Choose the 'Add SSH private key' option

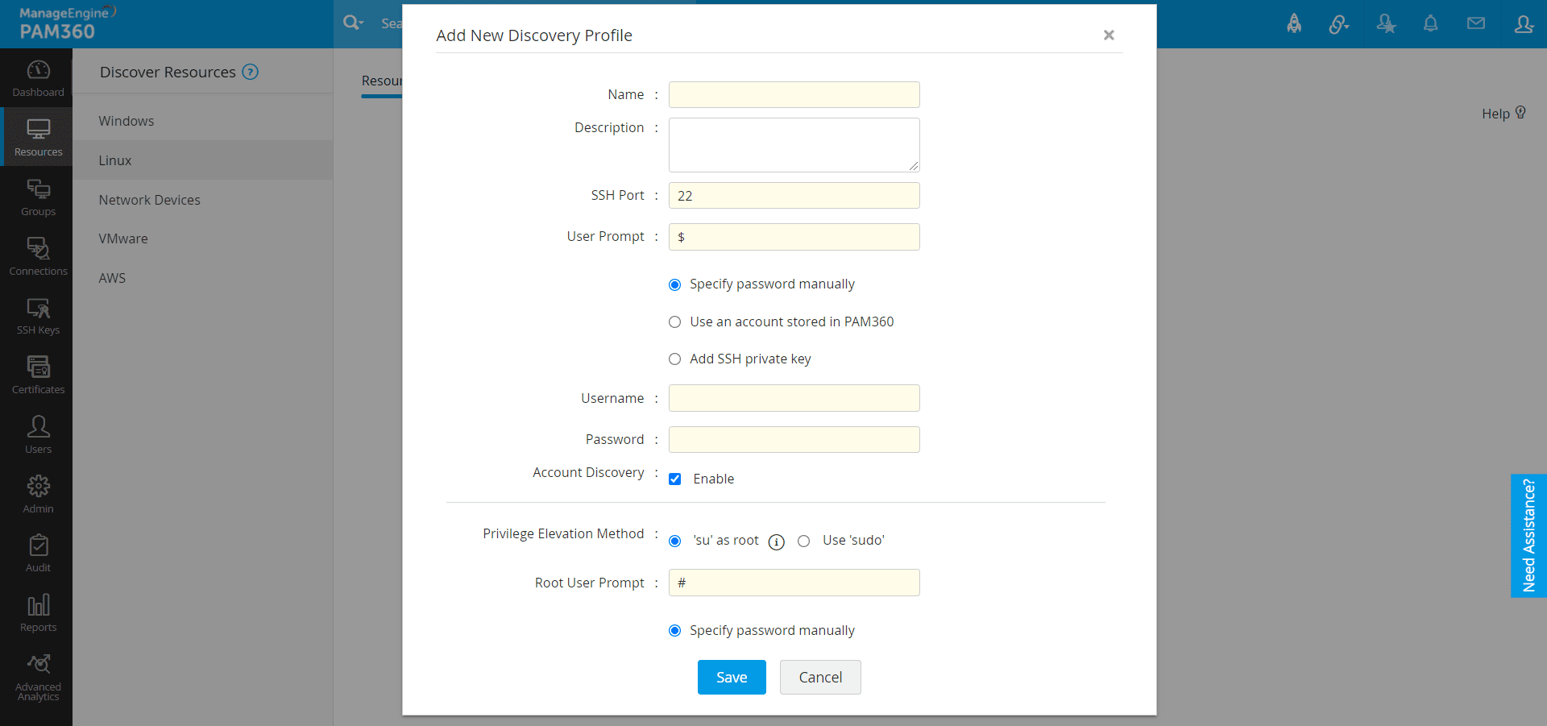(675, 359)
